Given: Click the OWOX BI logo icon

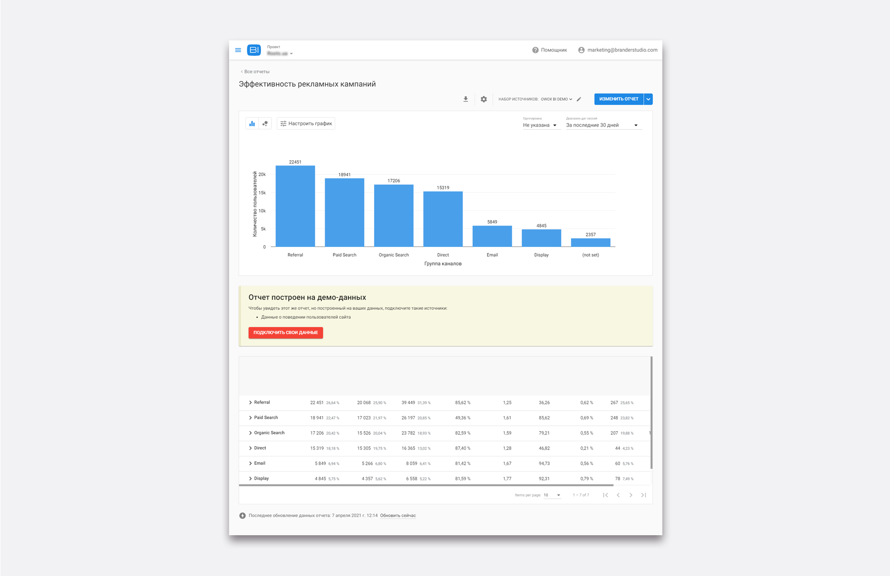Looking at the screenshot, I should point(254,50).
